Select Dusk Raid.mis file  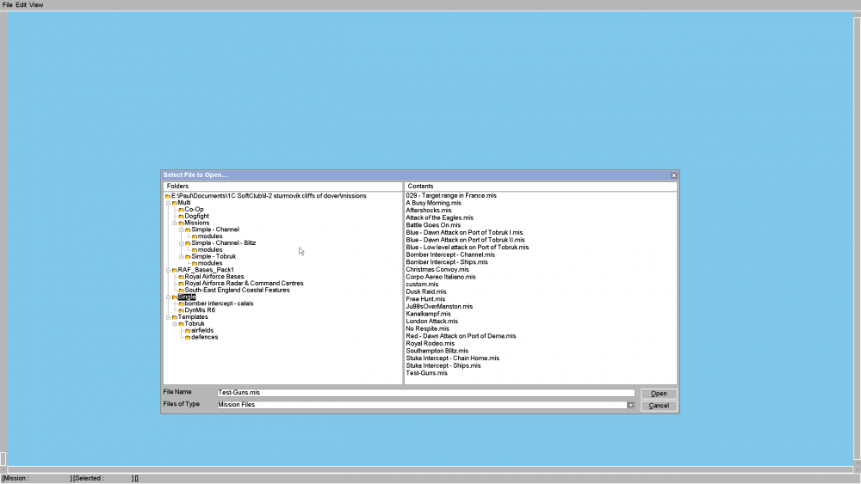(x=426, y=291)
